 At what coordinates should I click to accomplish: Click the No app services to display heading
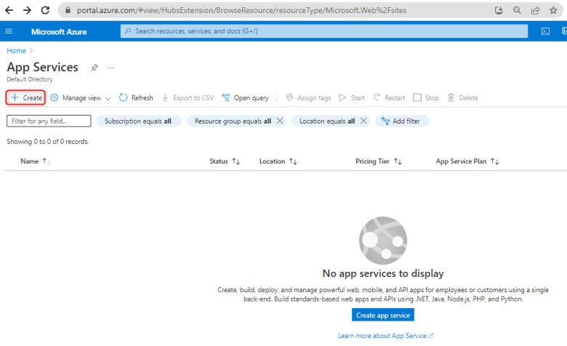[x=383, y=274]
